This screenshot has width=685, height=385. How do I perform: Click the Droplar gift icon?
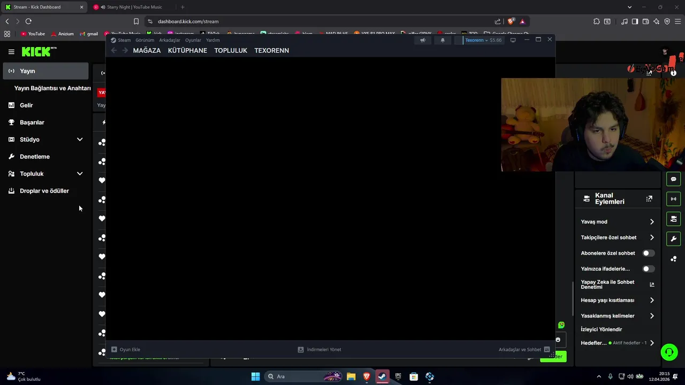[11, 191]
